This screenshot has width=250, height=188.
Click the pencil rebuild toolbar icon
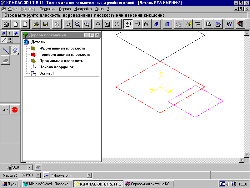point(188,24)
